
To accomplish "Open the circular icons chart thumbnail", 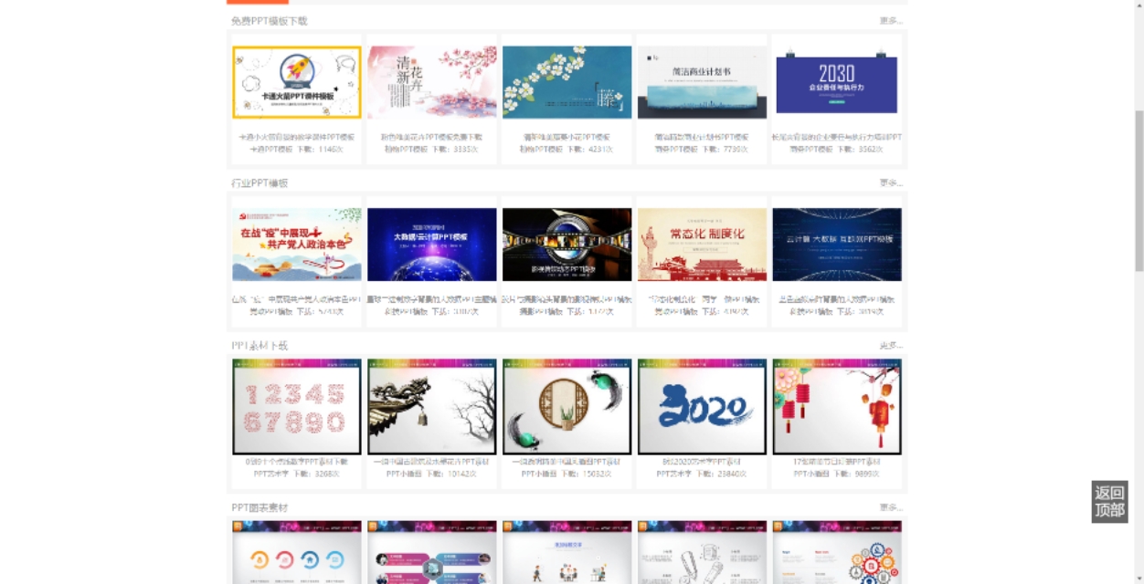I will (297, 552).
